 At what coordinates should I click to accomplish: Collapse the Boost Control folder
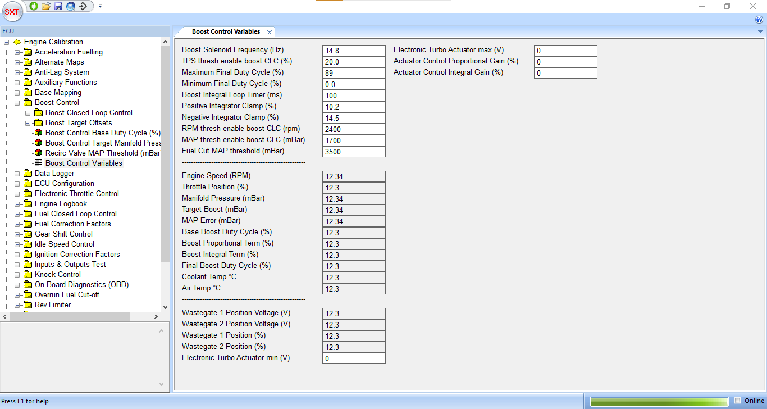point(17,103)
